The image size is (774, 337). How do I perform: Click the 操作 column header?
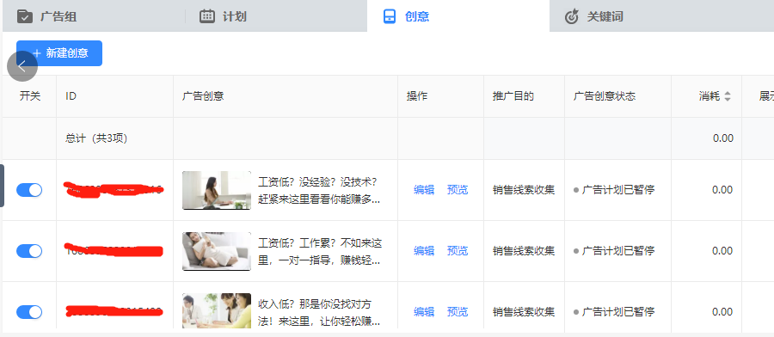coord(416,96)
